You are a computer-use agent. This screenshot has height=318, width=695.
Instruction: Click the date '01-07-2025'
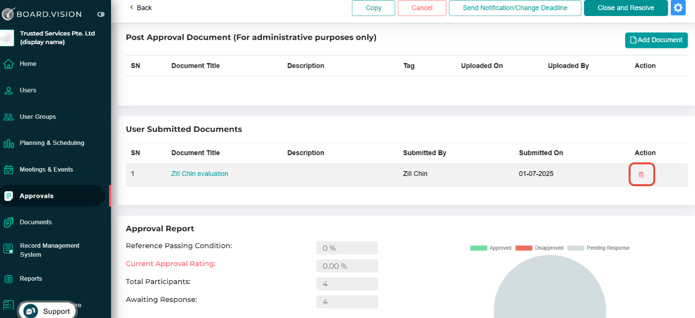[536, 174]
